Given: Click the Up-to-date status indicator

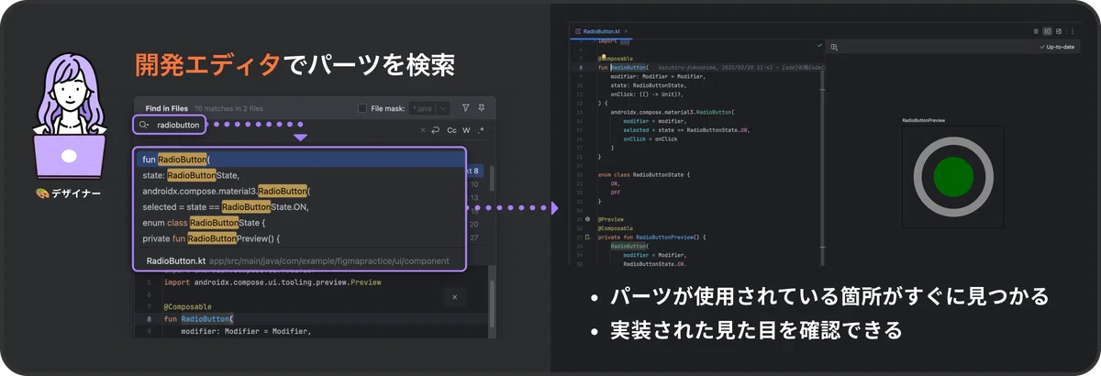Looking at the screenshot, I should tap(1057, 46).
